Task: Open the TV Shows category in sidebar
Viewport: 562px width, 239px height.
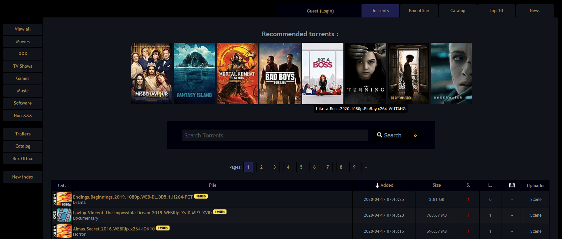Action: 23,66
